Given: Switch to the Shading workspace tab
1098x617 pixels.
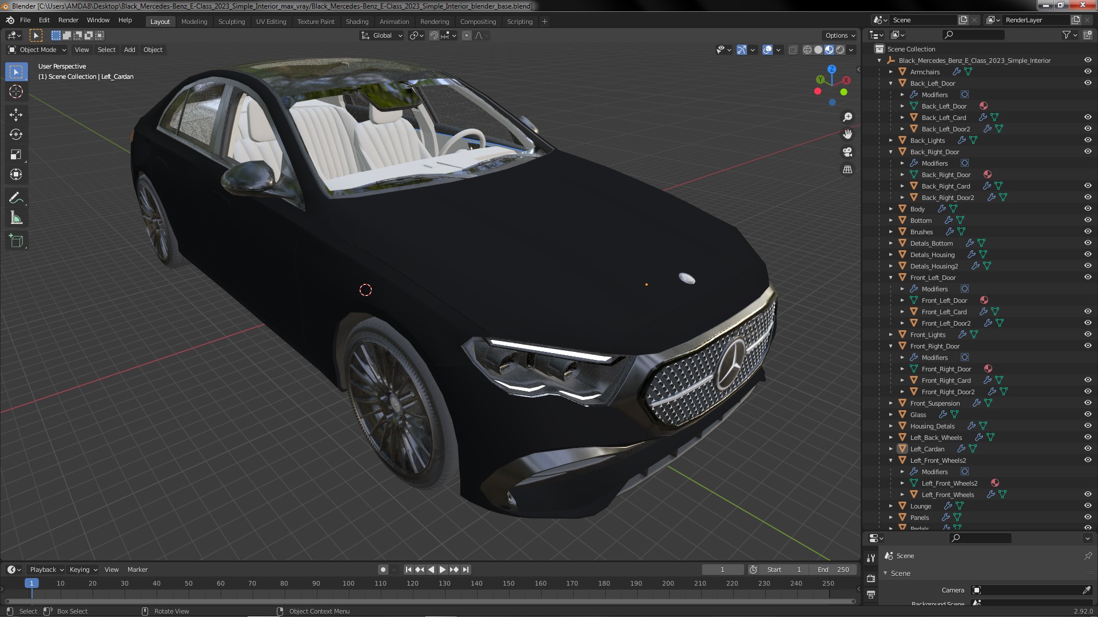Looking at the screenshot, I should [x=357, y=22].
